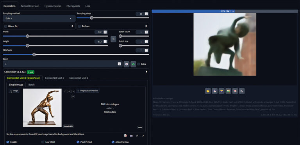Viewport: 300px width, 145px height.
Task: Select ControlNet Unit 0 [OpenPose] tab
Action: click(x=23, y=78)
